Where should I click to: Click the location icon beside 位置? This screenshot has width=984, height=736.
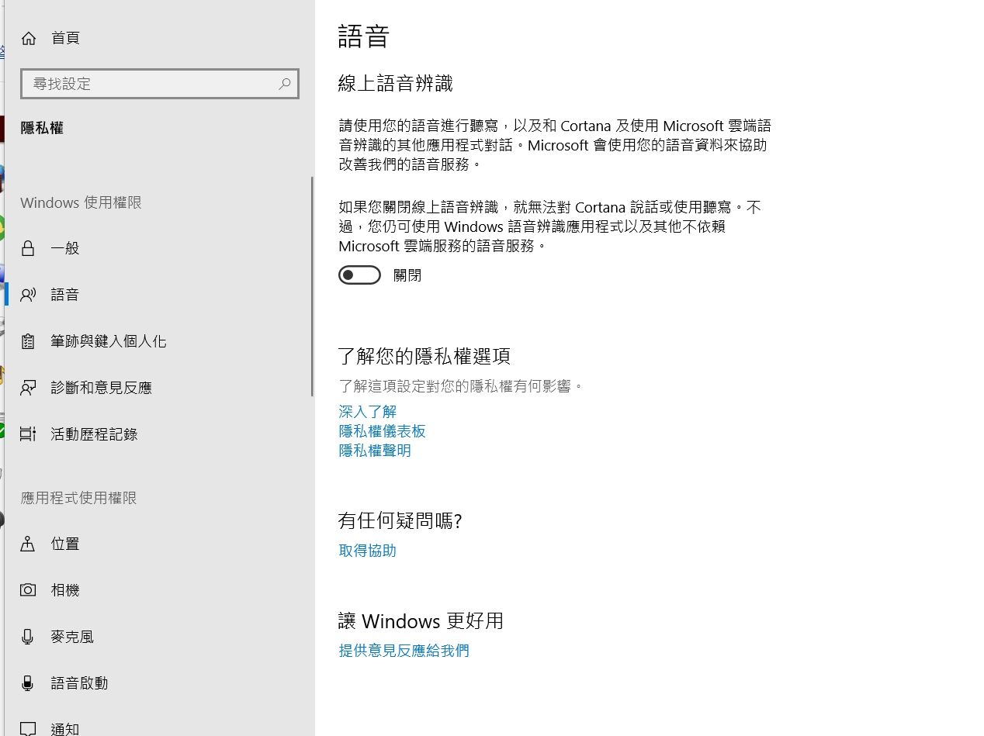[x=28, y=544]
